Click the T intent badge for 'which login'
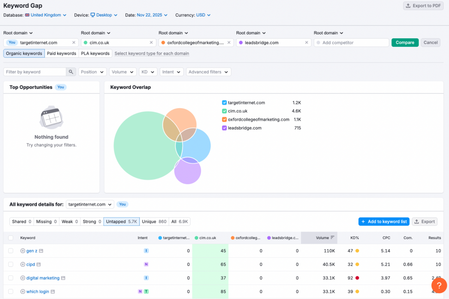Image resolution: width=449 pixels, height=299 pixels. [146, 292]
